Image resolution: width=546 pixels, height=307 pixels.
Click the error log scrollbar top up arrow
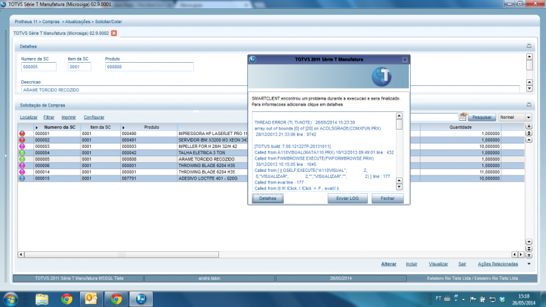click(x=399, y=116)
